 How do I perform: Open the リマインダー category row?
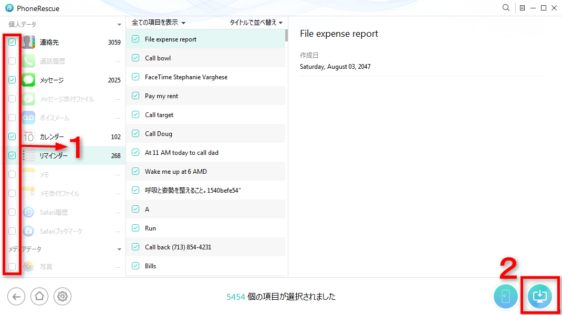tap(64, 155)
